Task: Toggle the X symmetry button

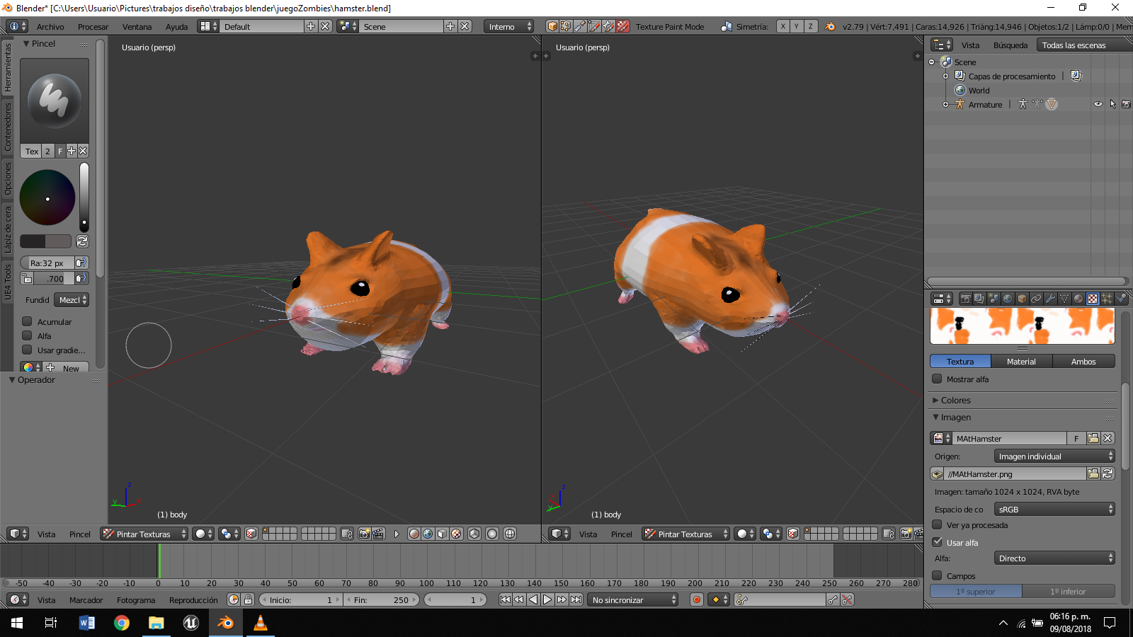Action: [782, 26]
